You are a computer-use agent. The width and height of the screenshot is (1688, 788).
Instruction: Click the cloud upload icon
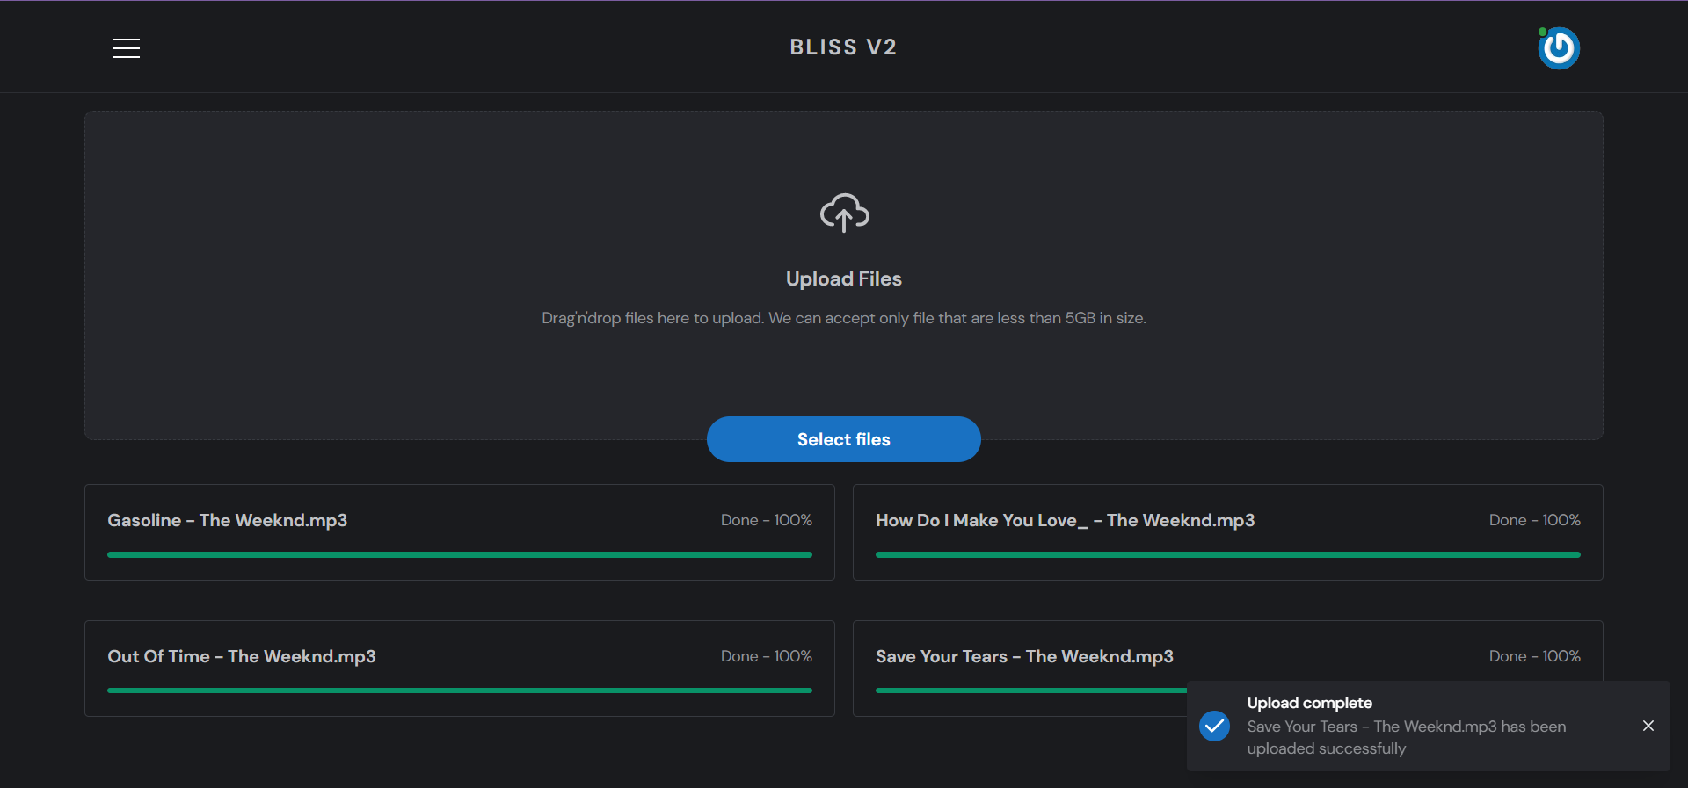(x=844, y=213)
